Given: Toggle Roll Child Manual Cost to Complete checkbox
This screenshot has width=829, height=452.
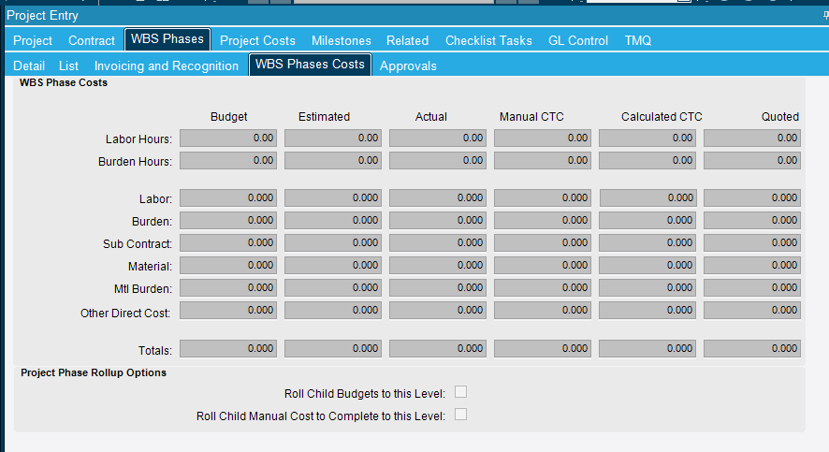Looking at the screenshot, I should (461, 415).
